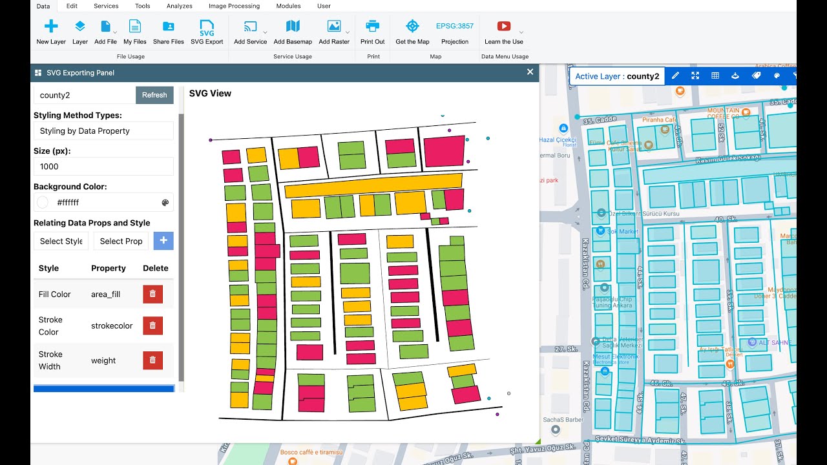Click the strokecolor property cell
Image resolution: width=827 pixels, height=465 pixels.
[x=112, y=326]
